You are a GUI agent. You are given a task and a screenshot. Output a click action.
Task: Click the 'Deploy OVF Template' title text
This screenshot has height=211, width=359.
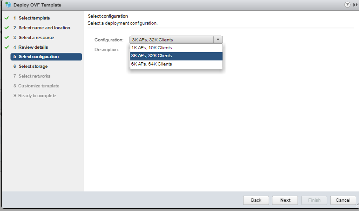37,5
